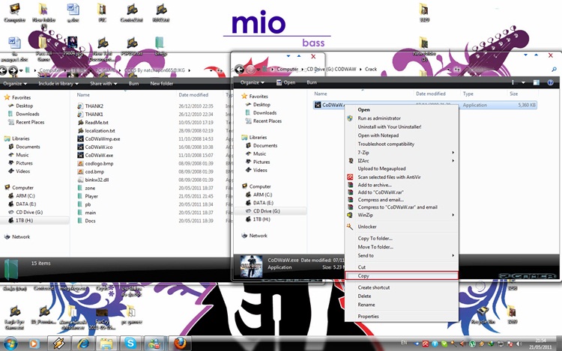This screenshot has width=562, height=351.
Task: Click the search magnifier in the Crack window
Action: [554, 69]
